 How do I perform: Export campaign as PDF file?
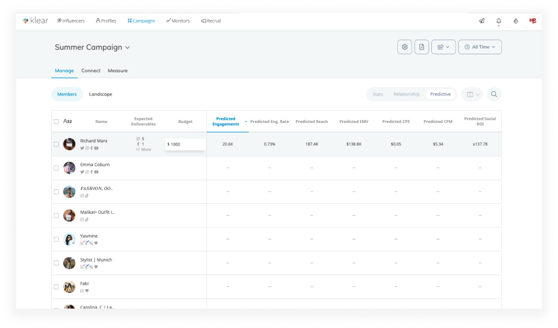coord(422,47)
